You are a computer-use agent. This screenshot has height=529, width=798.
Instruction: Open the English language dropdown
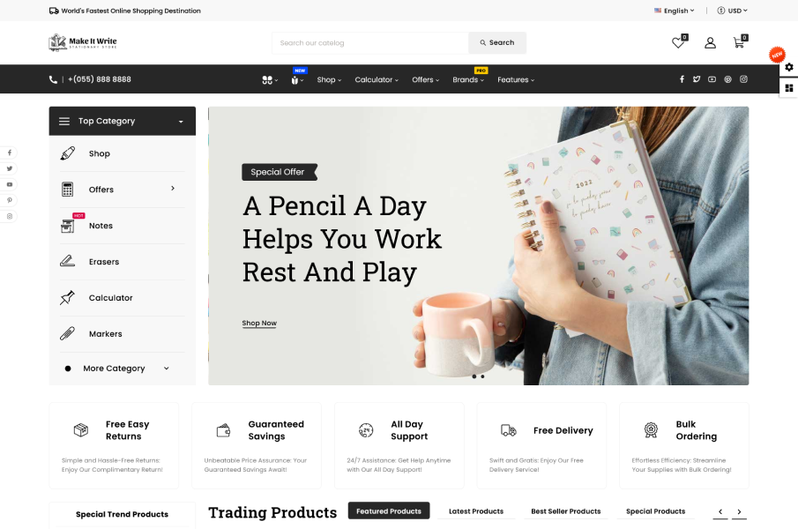point(675,11)
